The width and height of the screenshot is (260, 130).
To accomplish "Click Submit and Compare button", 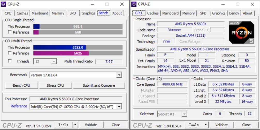I will [99, 86].
